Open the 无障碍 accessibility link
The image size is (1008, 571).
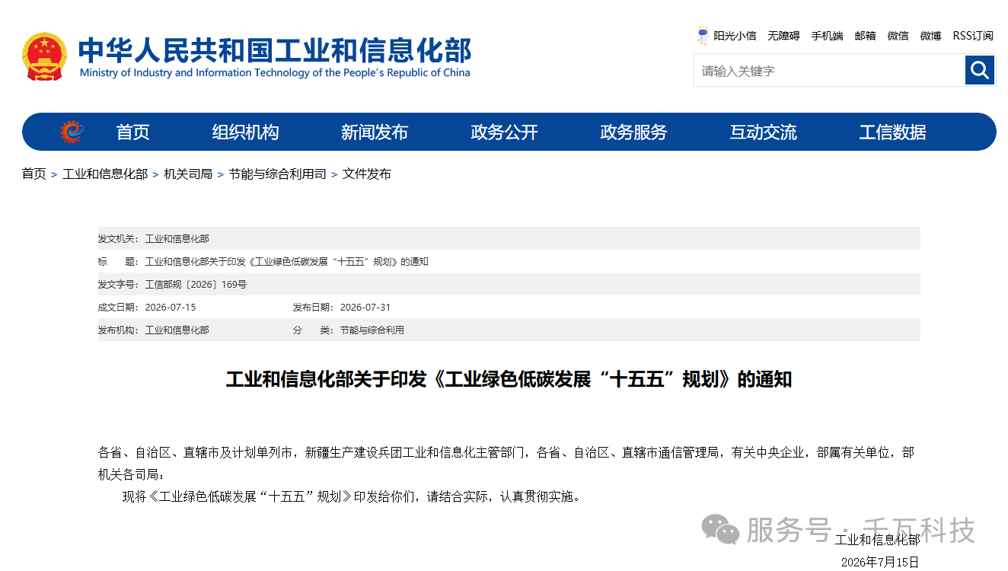pyautogui.click(x=783, y=36)
